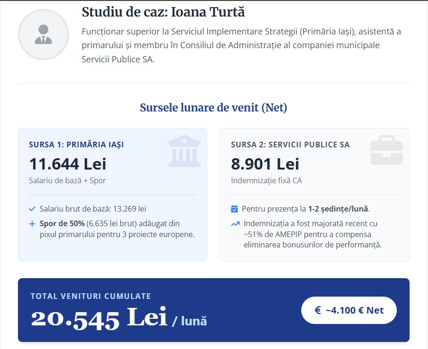Viewport: 428px width, 349px height.
Task: Click the SURSA 2: SERVICII PUBLICE SA label
Action: pyautogui.click(x=290, y=145)
